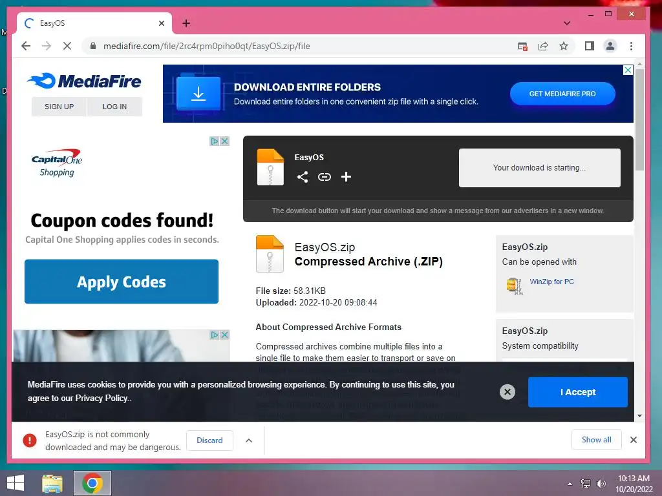Click 'Coupon codes found!' heading
662x496 pixels.
click(x=122, y=220)
